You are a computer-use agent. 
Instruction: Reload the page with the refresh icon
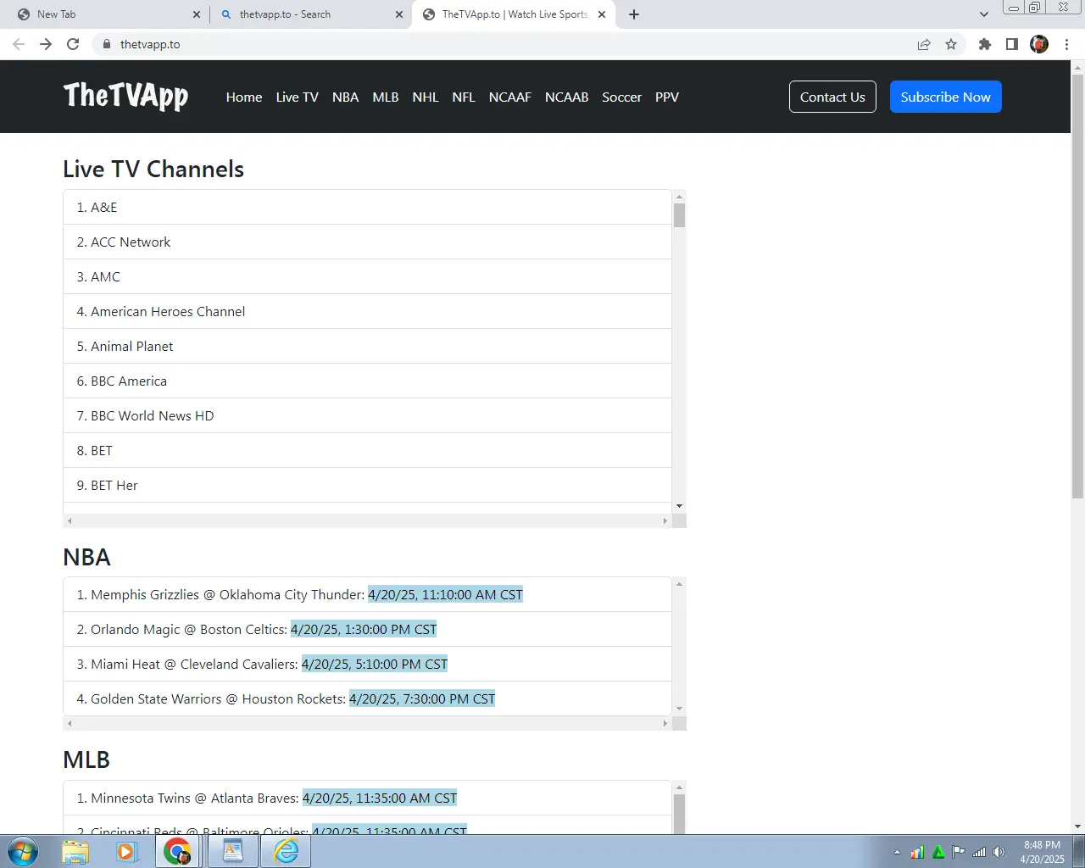point(73,44)
